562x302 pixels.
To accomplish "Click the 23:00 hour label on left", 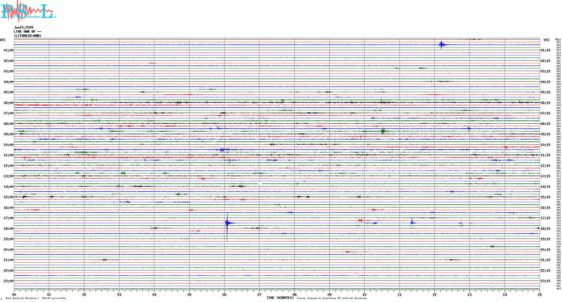I will (8, 281).
